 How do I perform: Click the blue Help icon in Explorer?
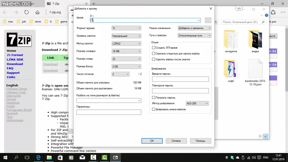click(266, 15)
